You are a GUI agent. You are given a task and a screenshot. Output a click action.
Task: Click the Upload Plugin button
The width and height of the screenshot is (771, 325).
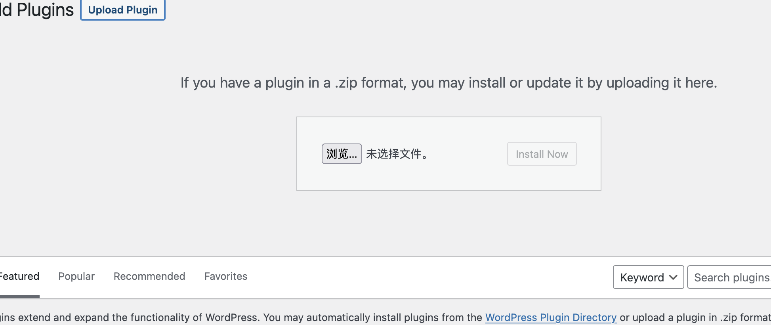123,10
